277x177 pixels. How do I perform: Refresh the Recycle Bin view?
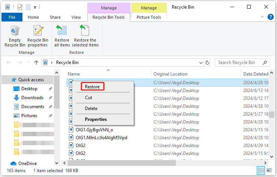tap(207, 63)
